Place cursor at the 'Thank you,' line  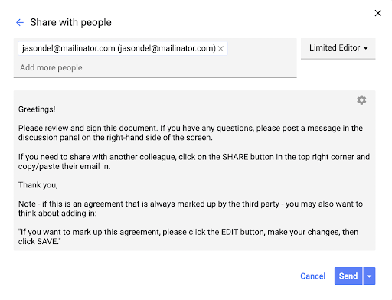38,185
